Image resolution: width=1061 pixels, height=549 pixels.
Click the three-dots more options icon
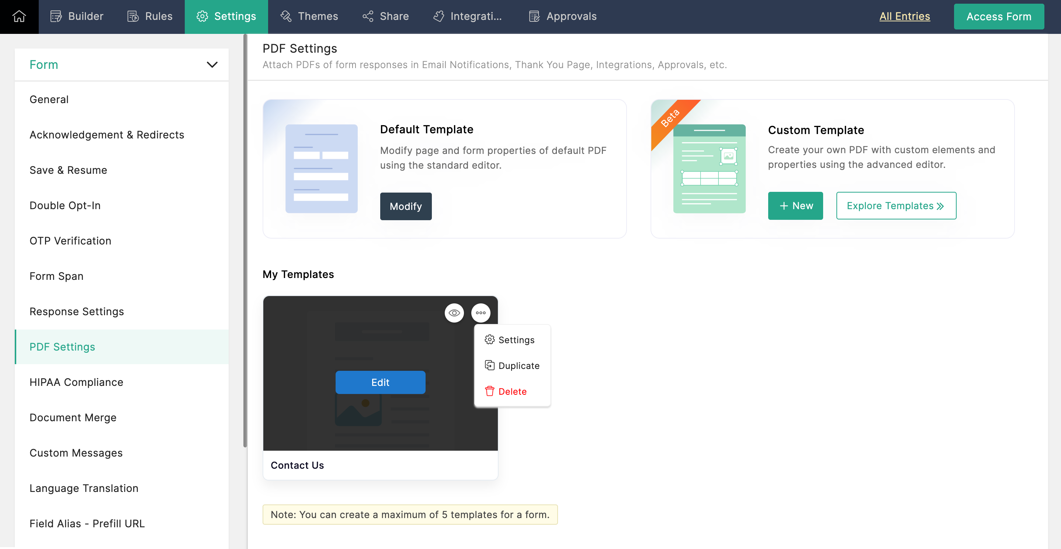point(480,313)
